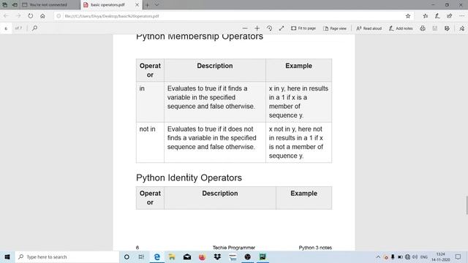Screen dimensions: 468x263
Task: Go to the Home page
Action: point(42,16)
